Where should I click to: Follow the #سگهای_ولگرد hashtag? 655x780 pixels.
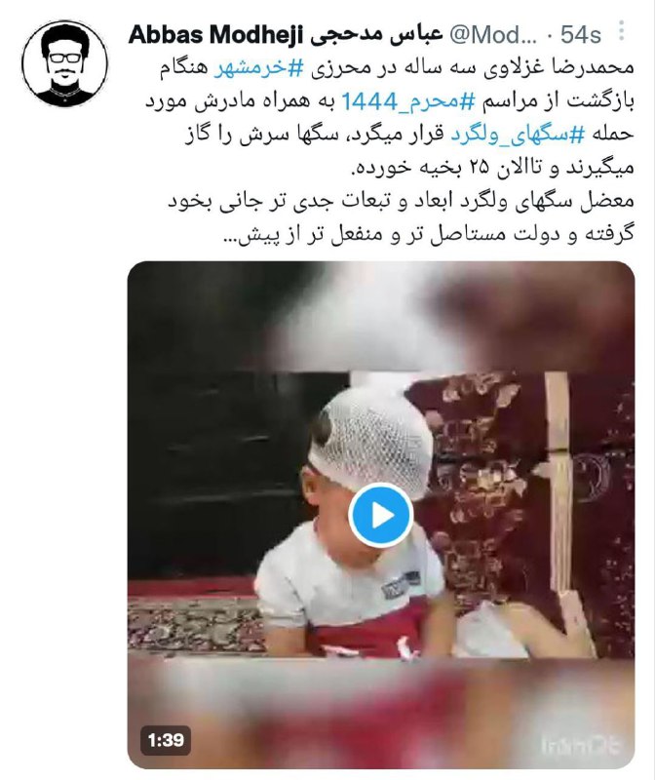point(519,135)
